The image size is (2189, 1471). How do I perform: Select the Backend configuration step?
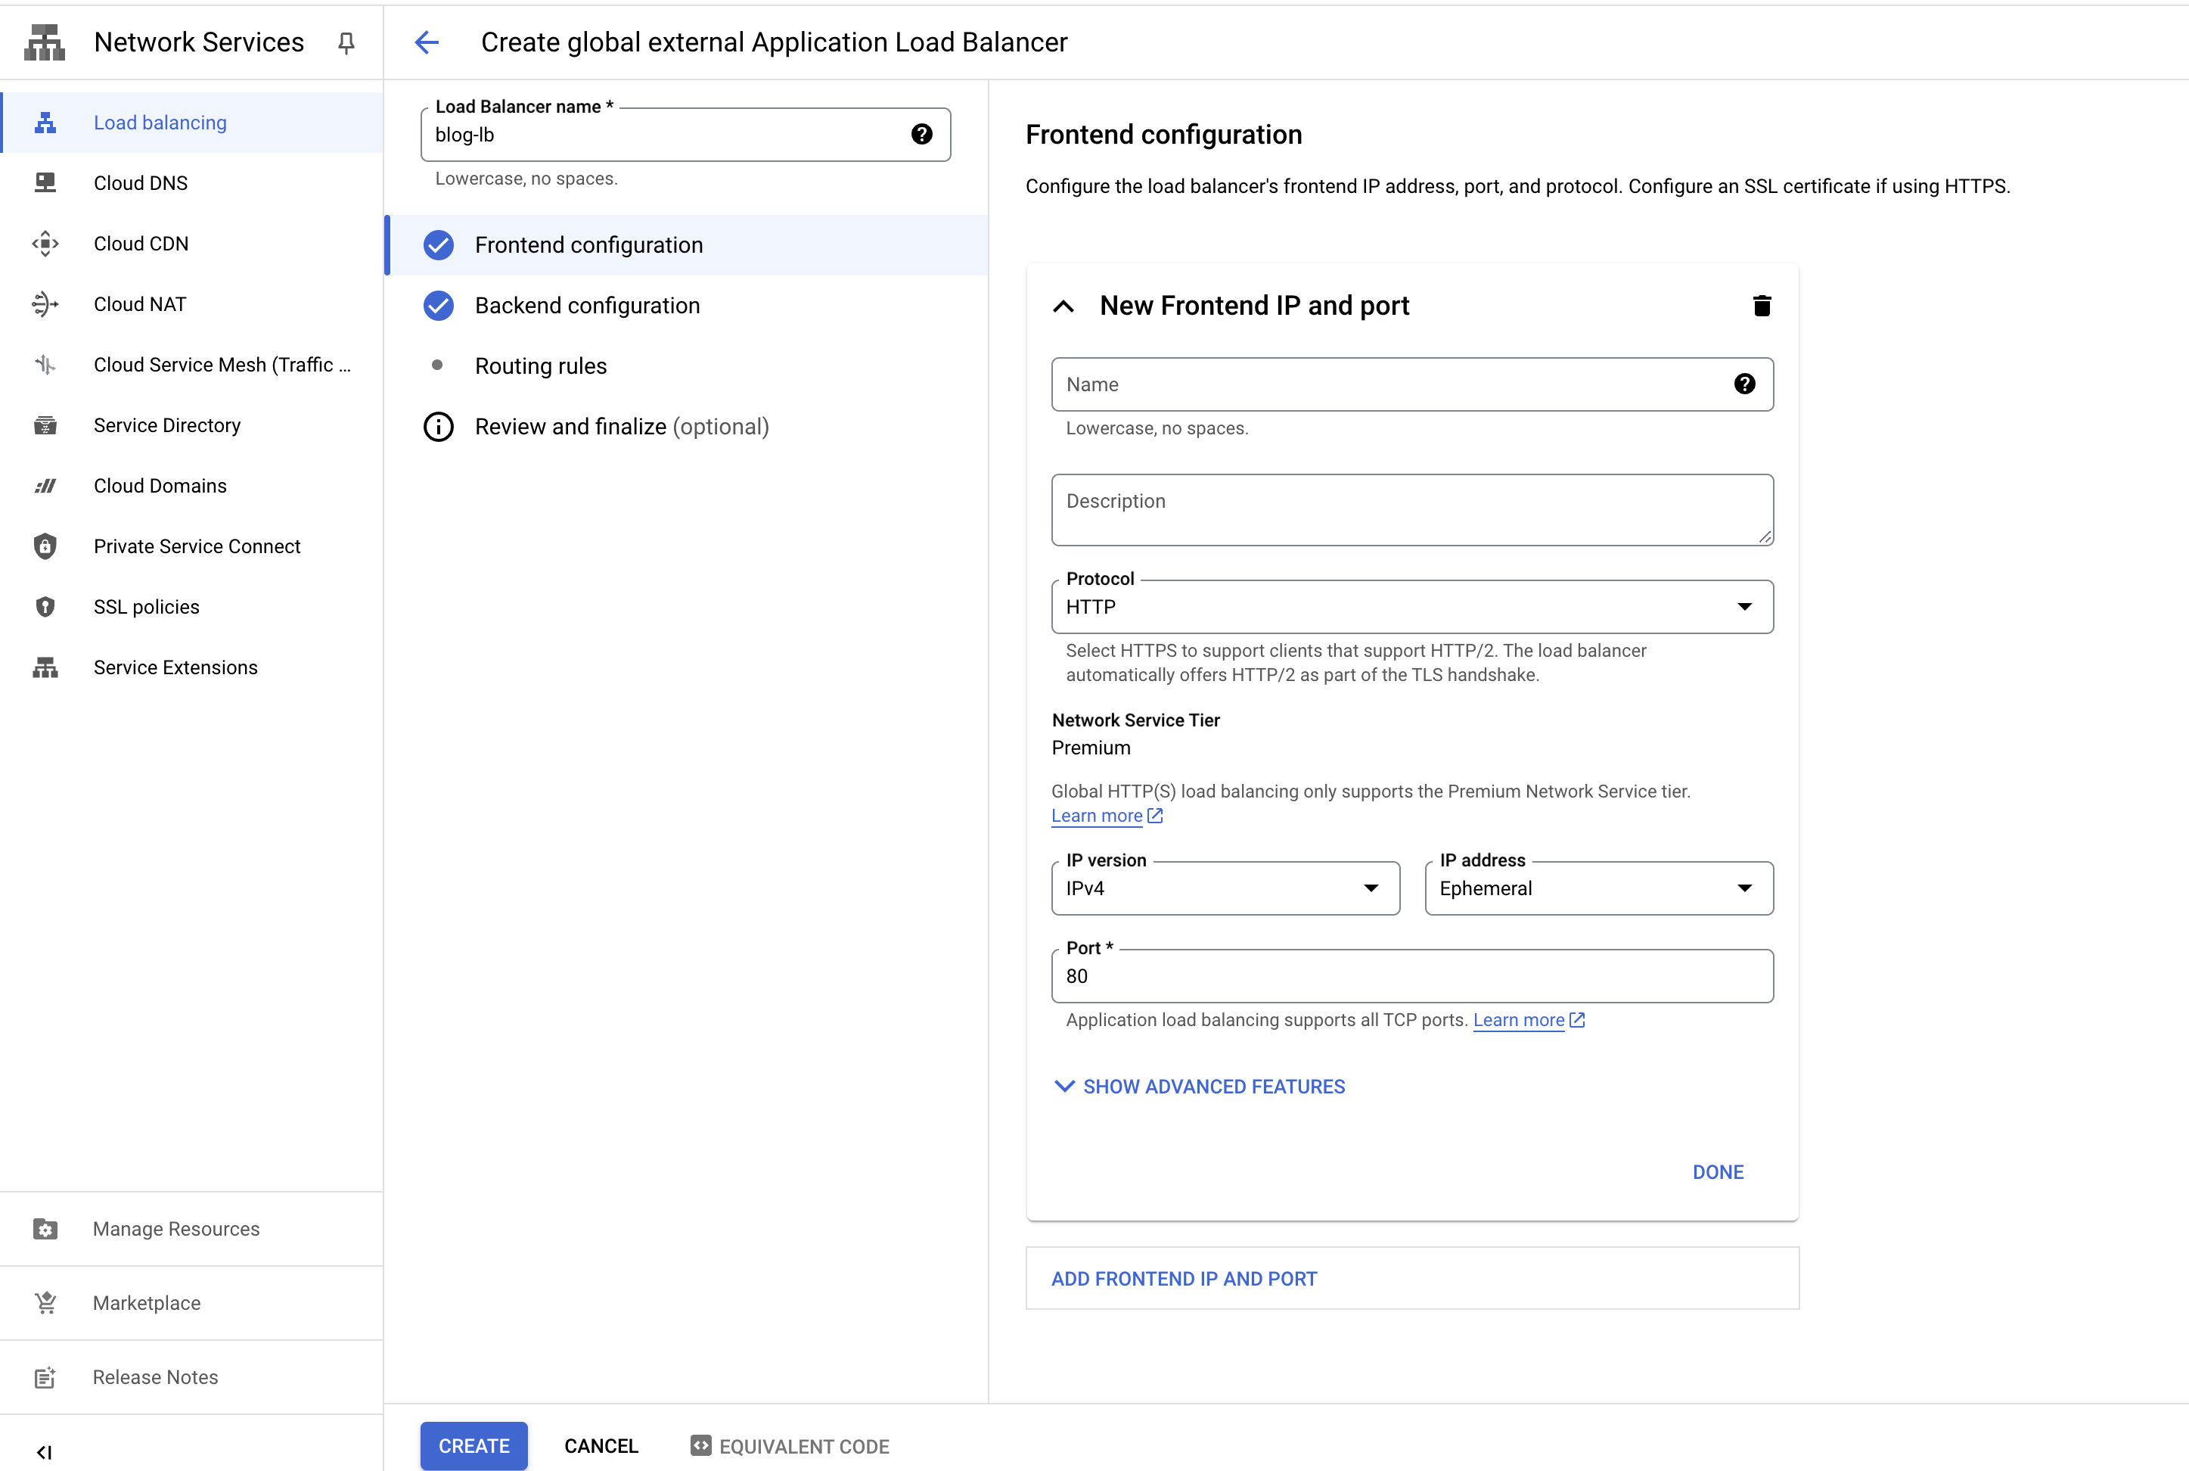coord(687,306)
